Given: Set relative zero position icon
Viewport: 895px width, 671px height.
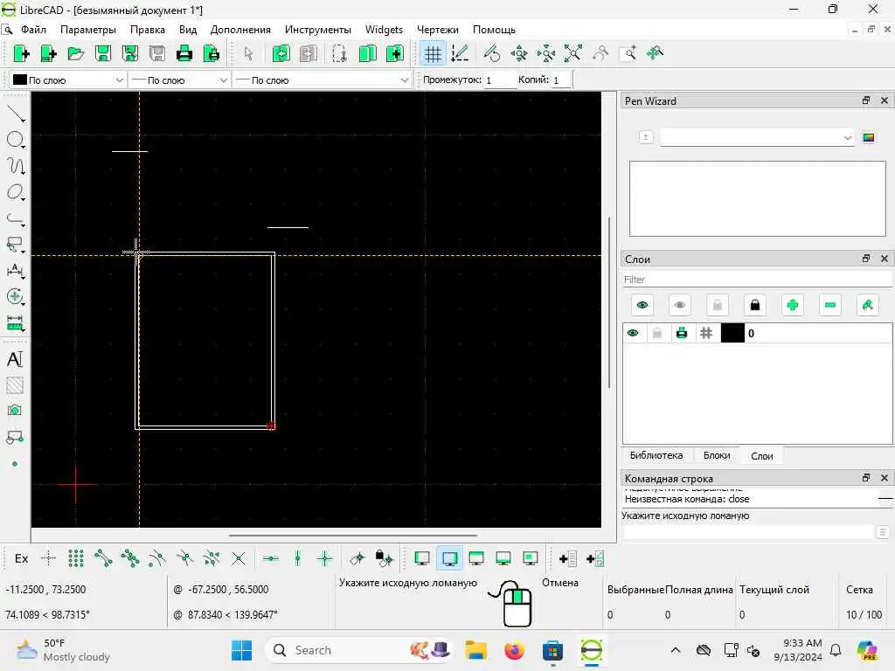Looking at the screenshot, I should 357,558.
